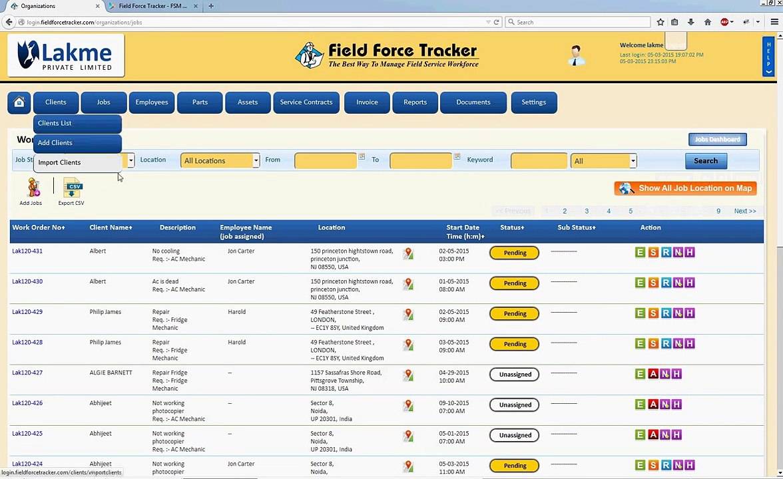Screen dimensions: 783x479
Task: Click the S icon for Lak120-431
Action: 653,253
